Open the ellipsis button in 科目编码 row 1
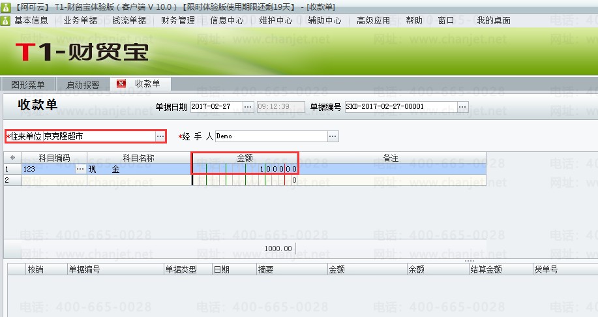598x317 pixels. pos(80,169)
